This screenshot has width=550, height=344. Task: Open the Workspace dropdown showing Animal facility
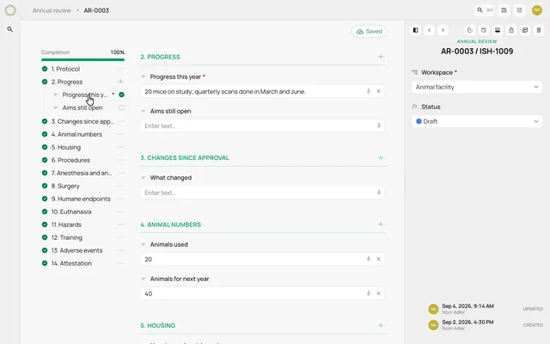(477, 87)
